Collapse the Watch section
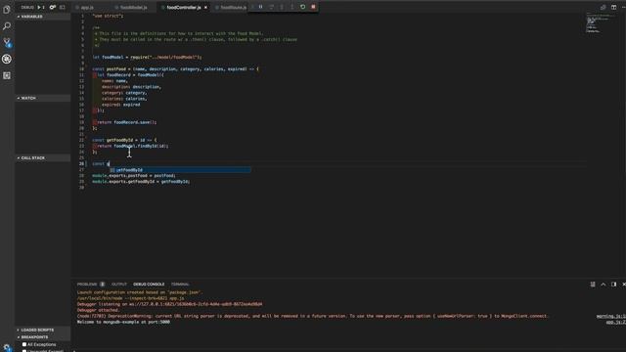Screen dimensions: 626x352 [x=43, y=98]
